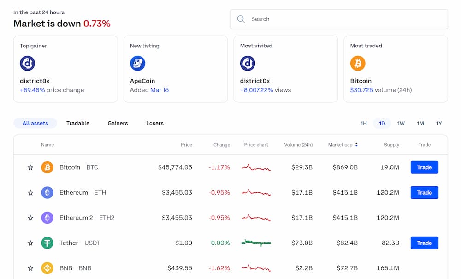The width and height of the screenshot is (461, 279).
Task: Select the 1H time range
Action: (364, 124)
